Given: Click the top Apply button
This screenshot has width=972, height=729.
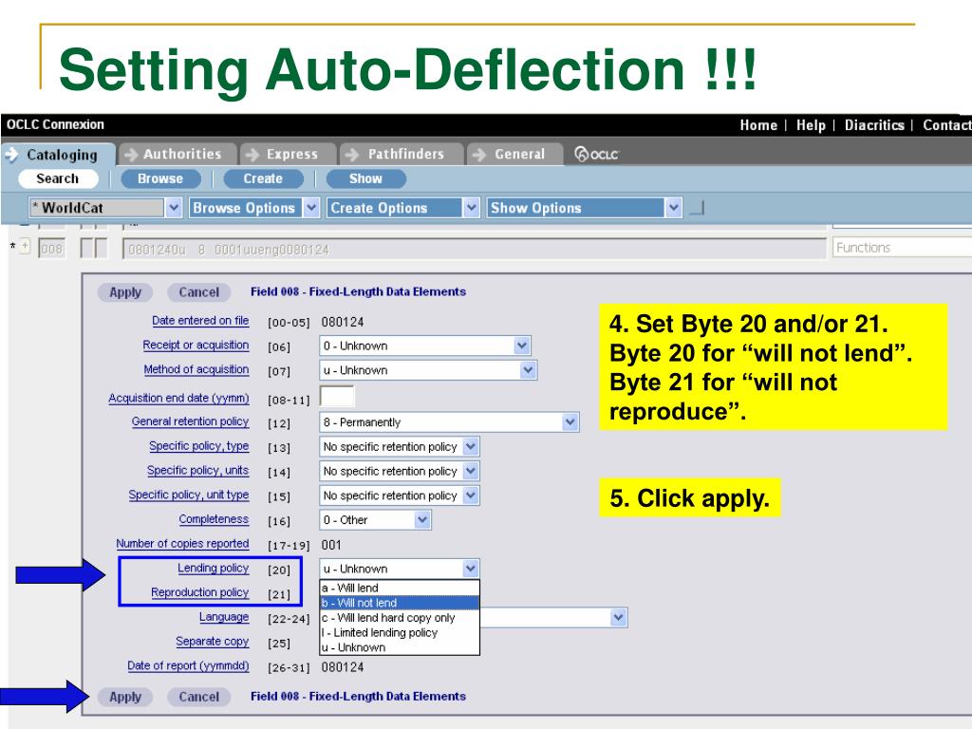Looking at the screenshot, I should pos(125,292).
